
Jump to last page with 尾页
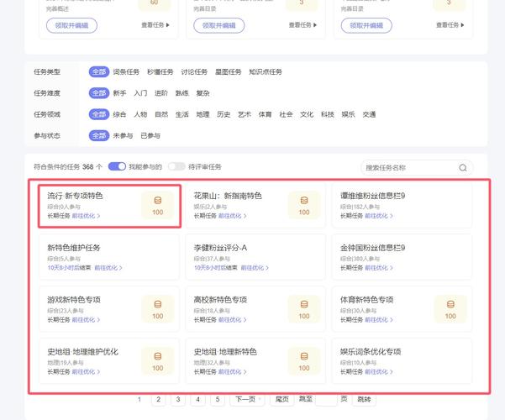tap(282, 399)
